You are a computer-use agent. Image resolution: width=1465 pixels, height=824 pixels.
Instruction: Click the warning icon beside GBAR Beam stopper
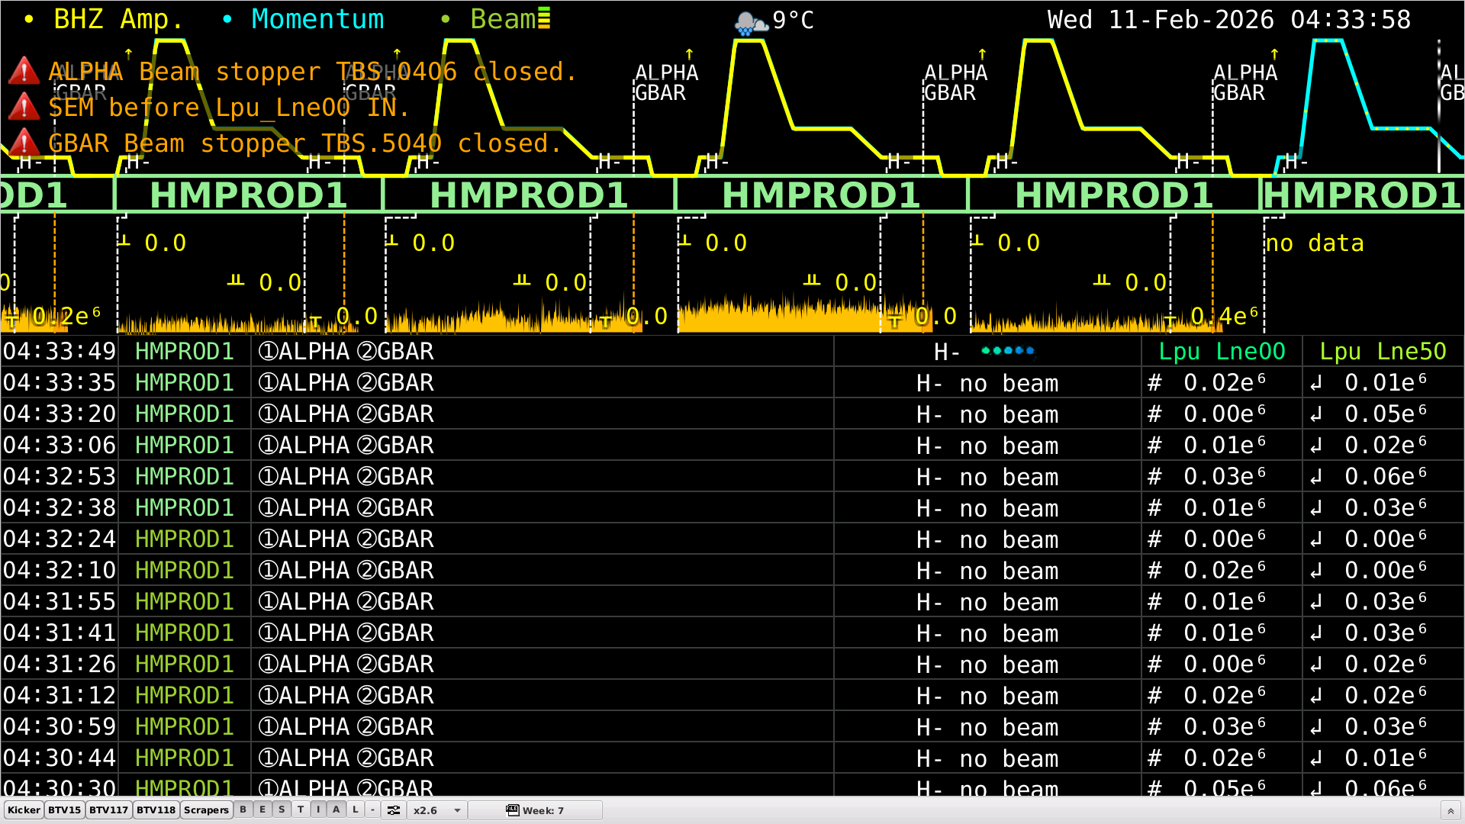tap(24, 143)
